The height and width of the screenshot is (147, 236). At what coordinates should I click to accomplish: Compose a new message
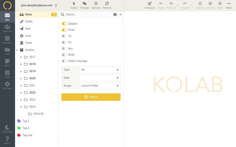150,5
